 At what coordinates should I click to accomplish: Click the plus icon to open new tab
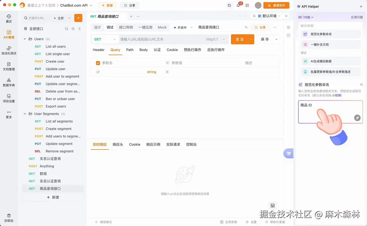coord(131,16)
